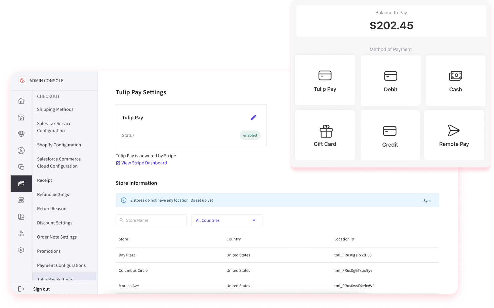
Task: Choose the Credit payment method
Action: (390, 135)
